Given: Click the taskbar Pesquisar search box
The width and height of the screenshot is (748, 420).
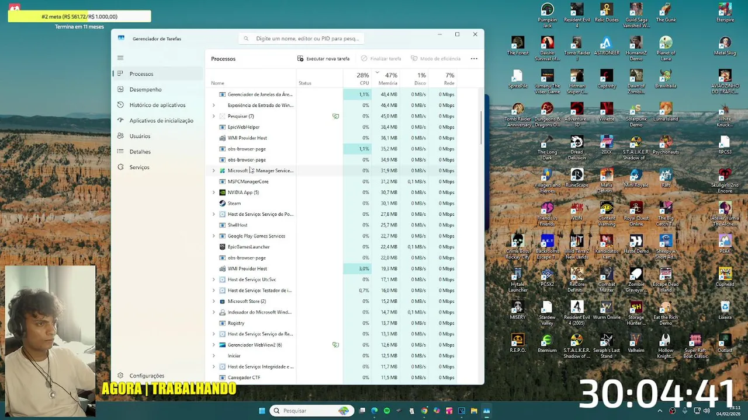Looking at the screenshot, I should (311, 411).
